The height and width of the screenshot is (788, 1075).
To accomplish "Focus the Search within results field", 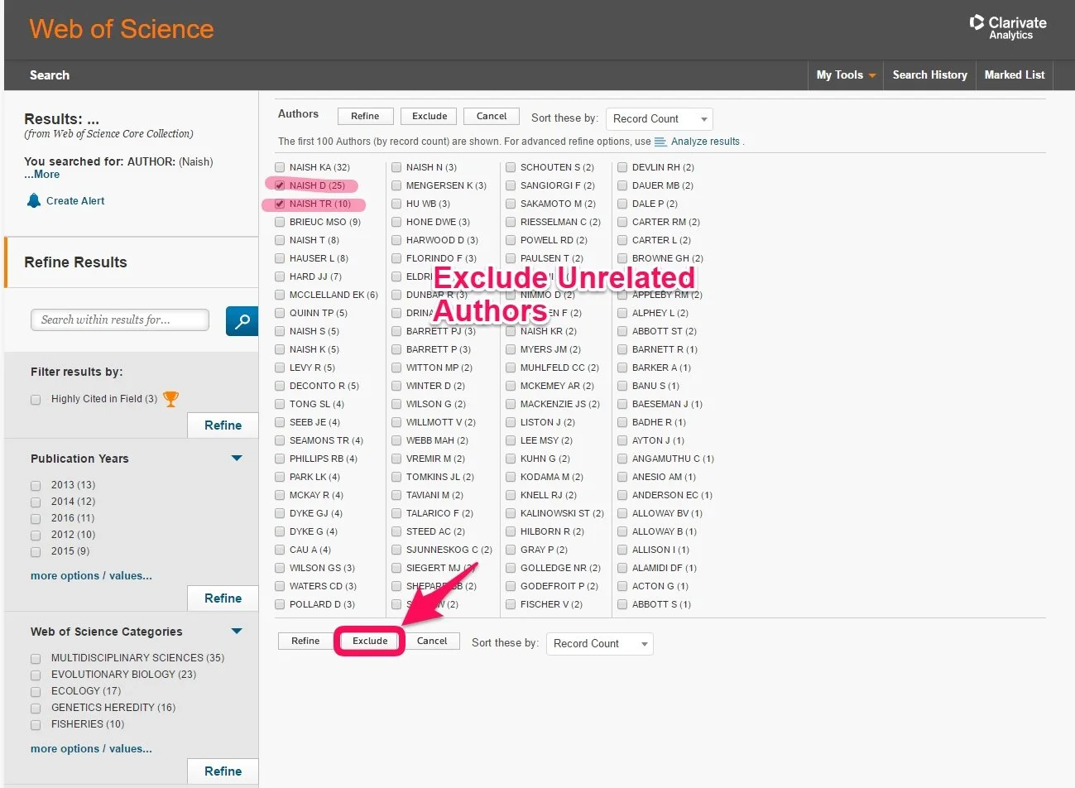I will tap(120, 320).
